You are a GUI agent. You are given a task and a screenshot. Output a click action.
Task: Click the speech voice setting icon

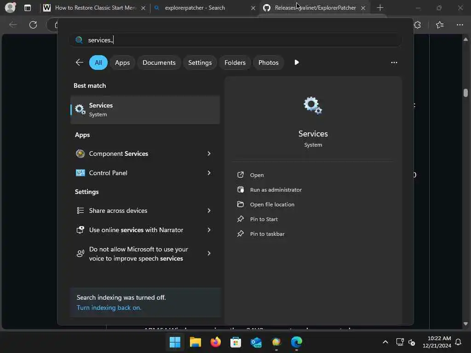[80, 254]
